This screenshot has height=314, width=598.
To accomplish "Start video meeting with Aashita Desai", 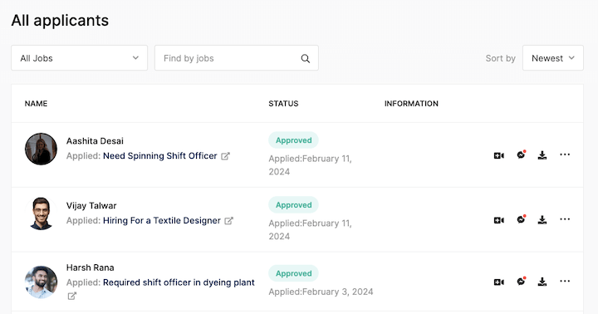I will [x=499, y=155].
